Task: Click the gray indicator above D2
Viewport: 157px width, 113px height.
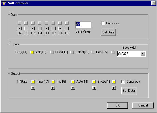Action: coord(53,23)
